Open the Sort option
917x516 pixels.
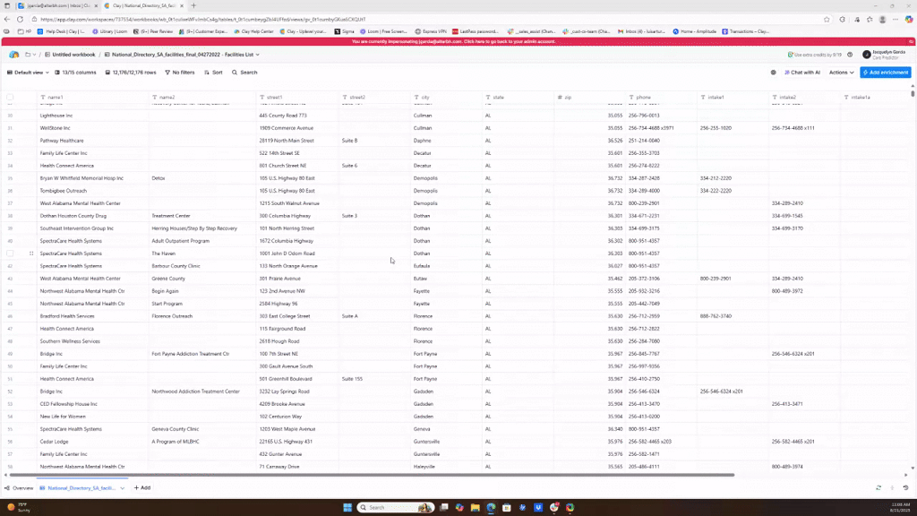coord(213,73)
